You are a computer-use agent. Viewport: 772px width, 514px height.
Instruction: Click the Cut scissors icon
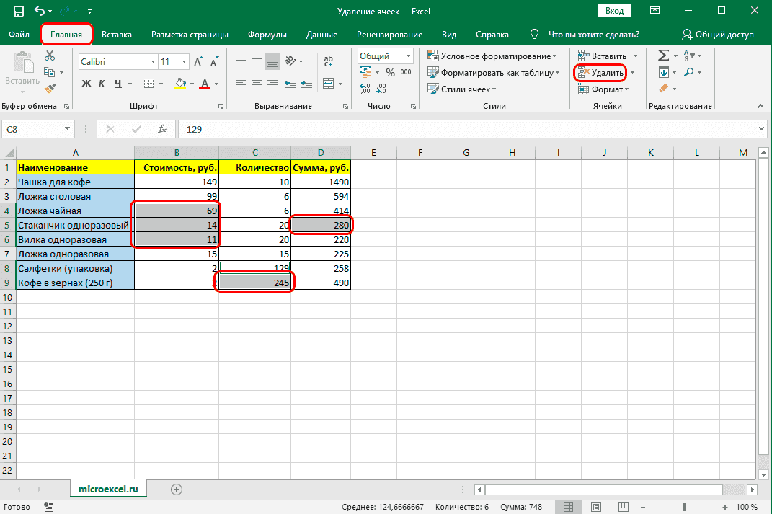(x=49, y=56)
